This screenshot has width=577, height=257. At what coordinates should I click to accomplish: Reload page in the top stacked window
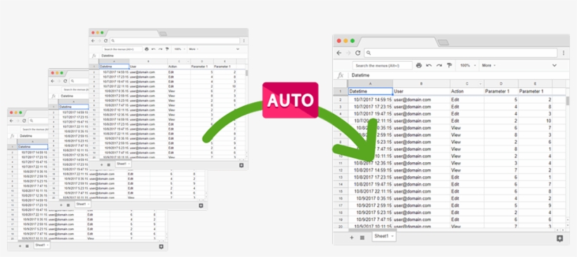[106, 41]
